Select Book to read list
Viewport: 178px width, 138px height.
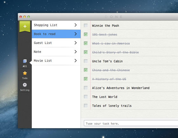pyautogui.click(x=56, y=34)
